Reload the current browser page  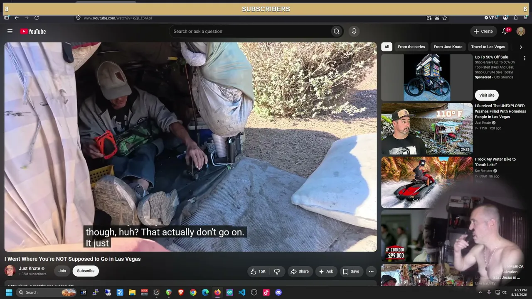[37, 18]
